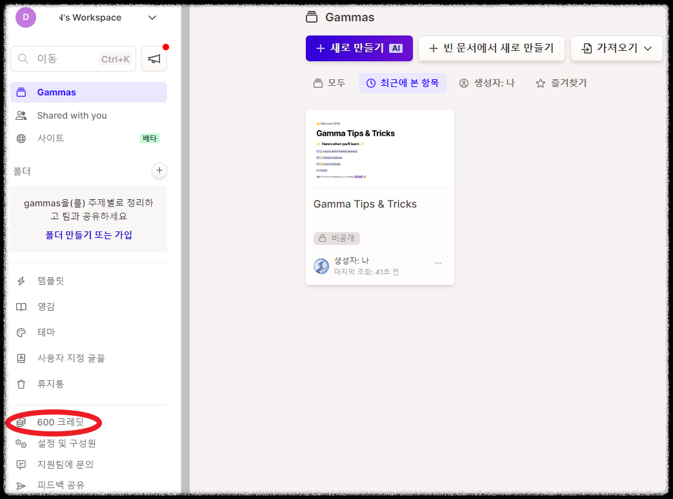The height and width of the screenshot is (499, 673).
Task: Expand the workspace switcher dropdown
Action: (x=152, y=17)
